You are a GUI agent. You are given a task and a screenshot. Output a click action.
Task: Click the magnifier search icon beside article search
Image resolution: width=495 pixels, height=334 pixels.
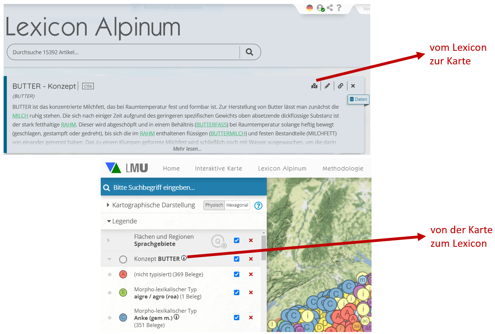pos(249,52)
